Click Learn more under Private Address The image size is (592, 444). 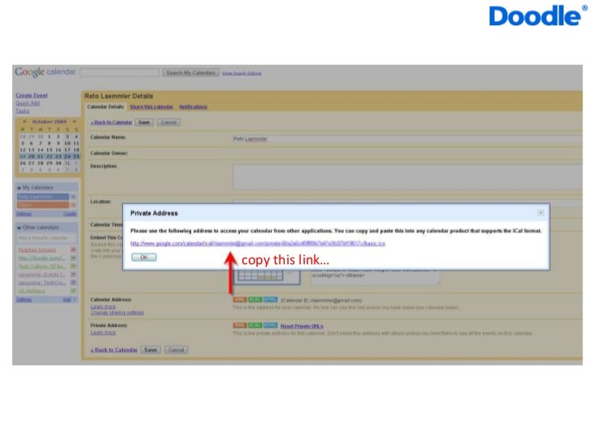[103, 333]
